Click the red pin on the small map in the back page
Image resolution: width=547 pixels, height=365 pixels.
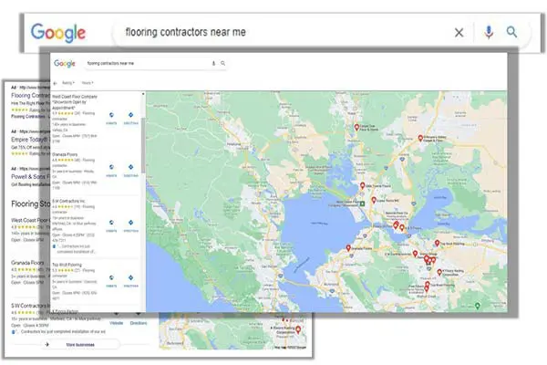coord(298,329)
